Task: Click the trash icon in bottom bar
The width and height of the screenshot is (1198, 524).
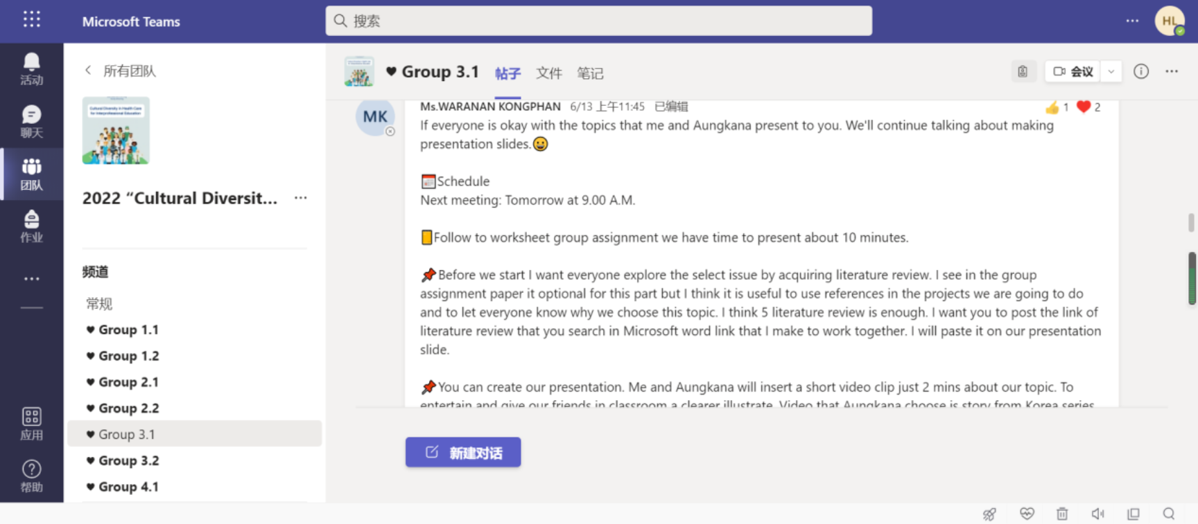Action: pyautogui.click(x=1061, y=514)
